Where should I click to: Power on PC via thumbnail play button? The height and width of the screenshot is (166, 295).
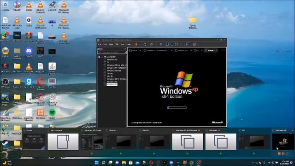point(254,154)
